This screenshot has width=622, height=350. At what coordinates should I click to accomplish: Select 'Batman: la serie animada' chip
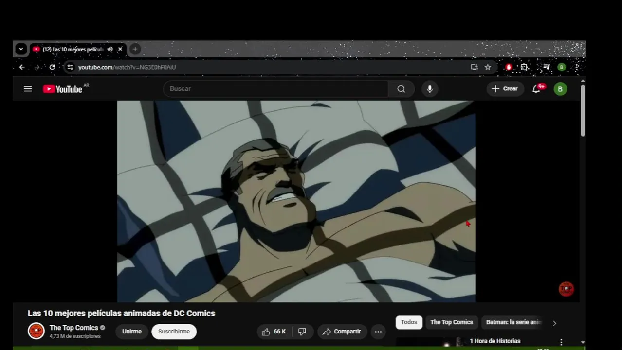[513, 322]
